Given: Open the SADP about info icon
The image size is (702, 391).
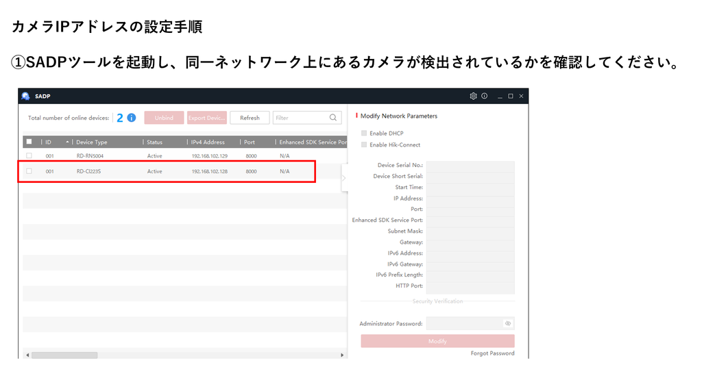Looking at the screenshot, I should 485,96.
